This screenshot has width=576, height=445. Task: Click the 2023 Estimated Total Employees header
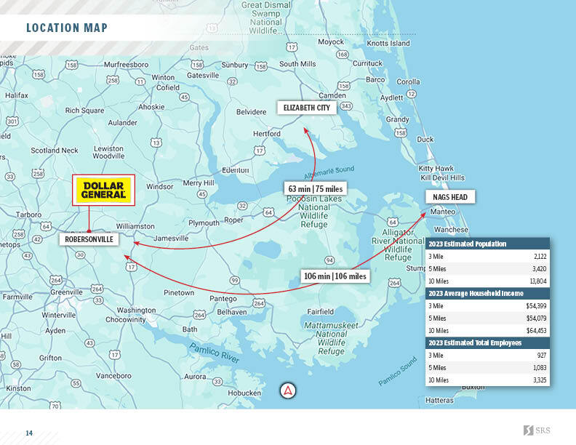475,342
